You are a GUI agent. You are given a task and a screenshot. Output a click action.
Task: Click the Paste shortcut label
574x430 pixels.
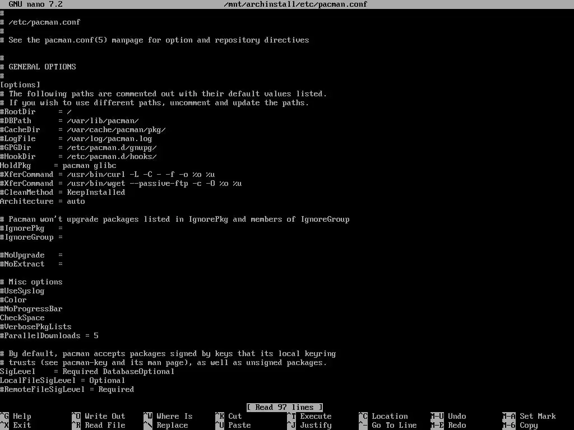tap(233, 426)
